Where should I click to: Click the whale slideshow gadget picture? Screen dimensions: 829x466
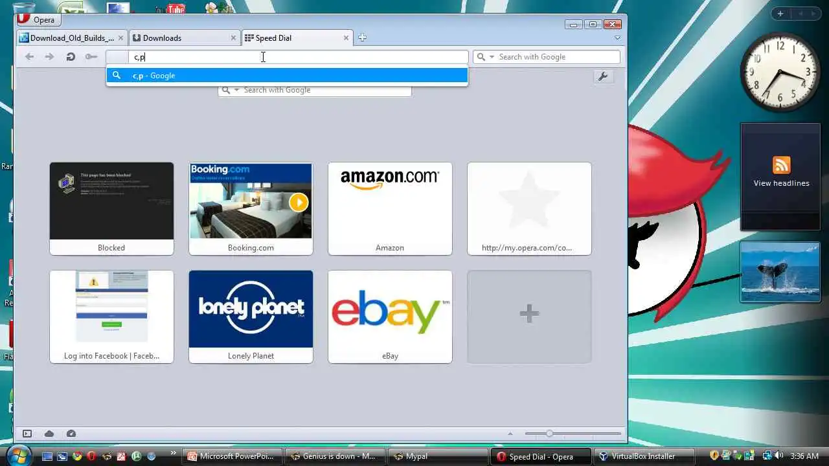pyautogui.click(x=780, y=272)
